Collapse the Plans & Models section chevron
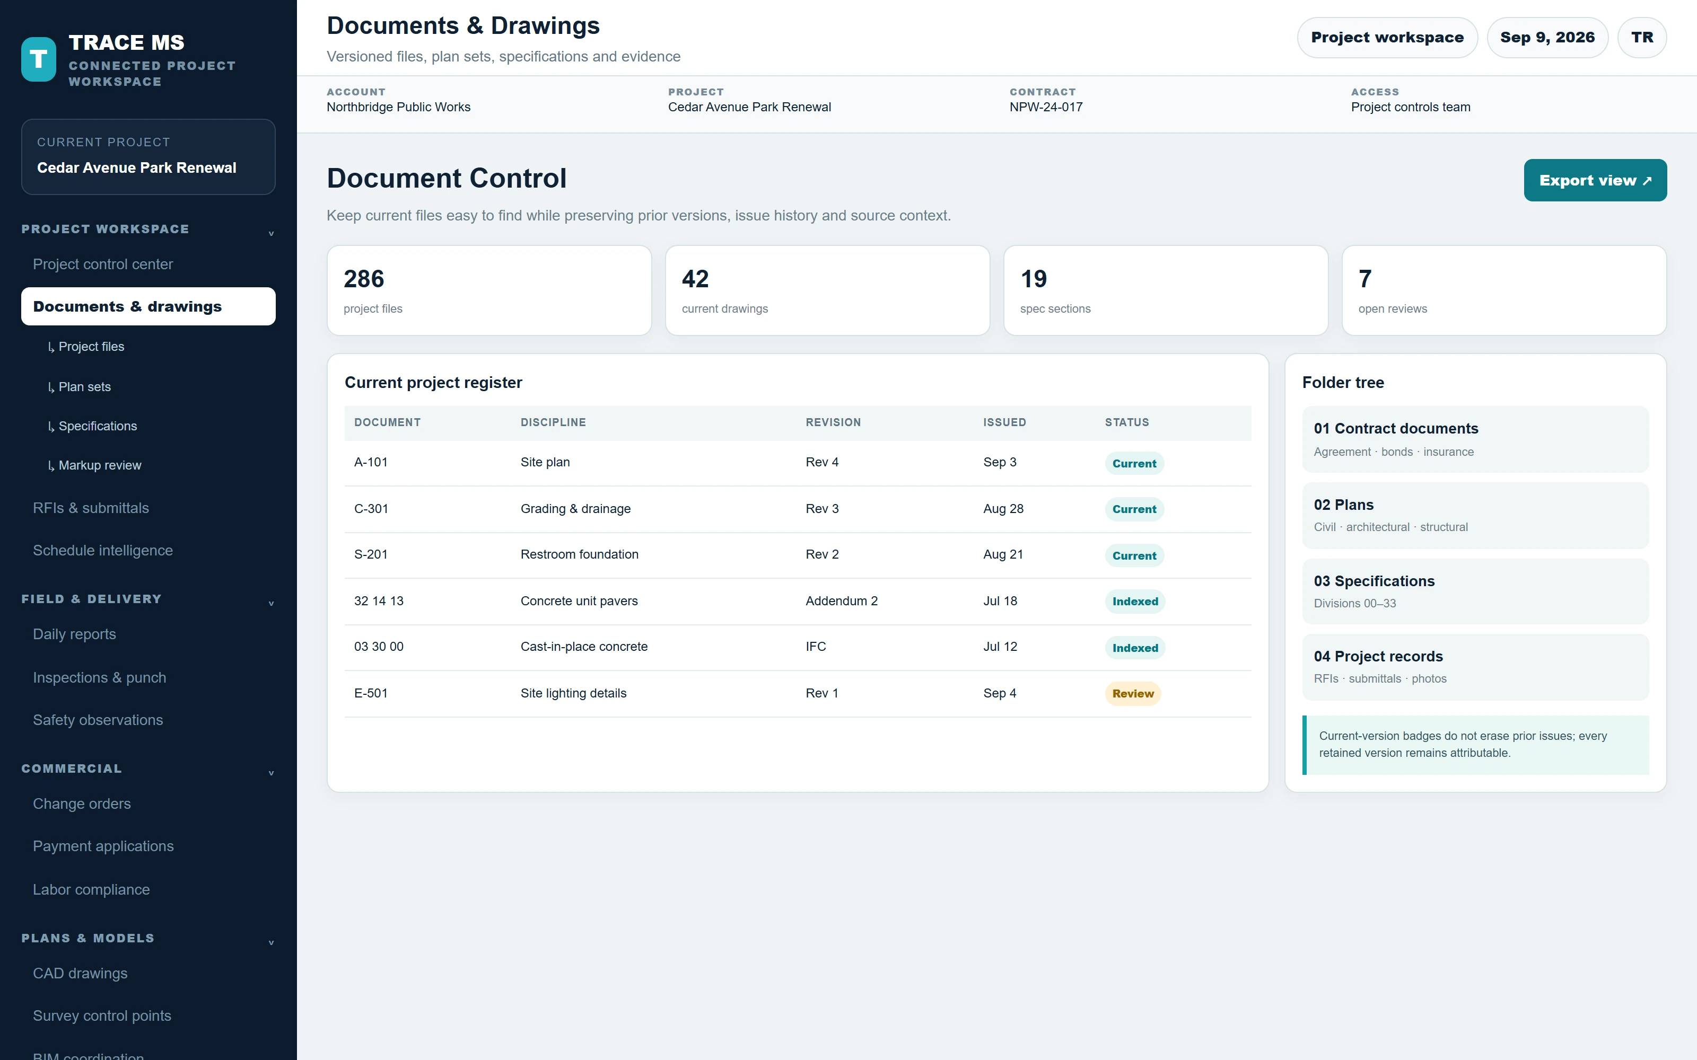This screenshot has width=1697, height=1060. tap(270, 943)
